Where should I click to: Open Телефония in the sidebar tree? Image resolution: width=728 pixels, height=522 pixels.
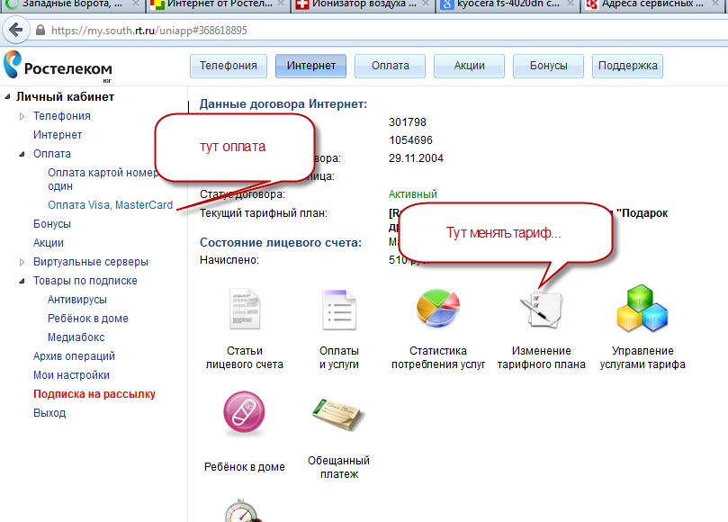tap(62, 116)
